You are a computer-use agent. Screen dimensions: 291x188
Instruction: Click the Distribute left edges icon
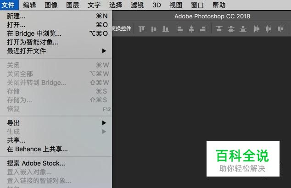[x=257, y=29]
